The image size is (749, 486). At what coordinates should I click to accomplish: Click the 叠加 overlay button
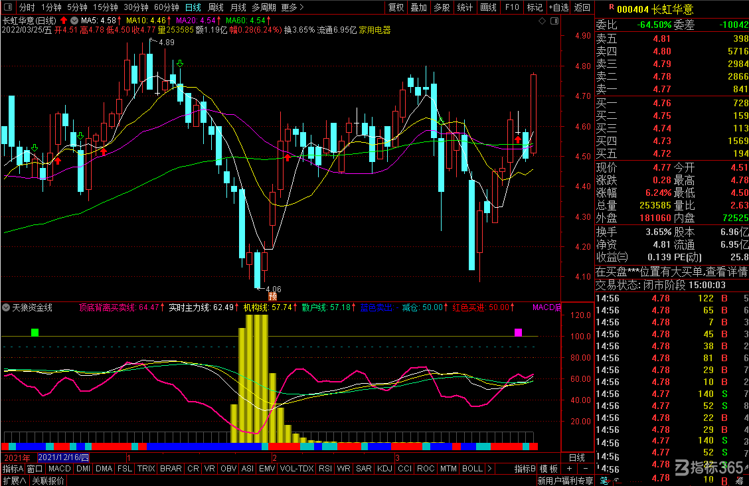(x=419, y=7)
